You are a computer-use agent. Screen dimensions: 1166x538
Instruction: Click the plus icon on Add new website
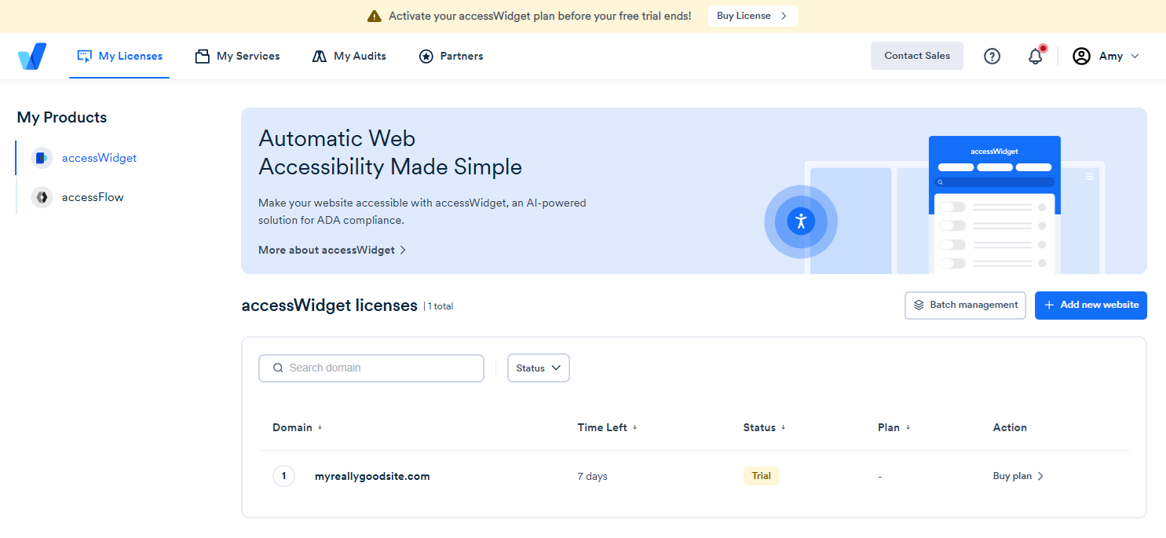(x=1049, y=305)
